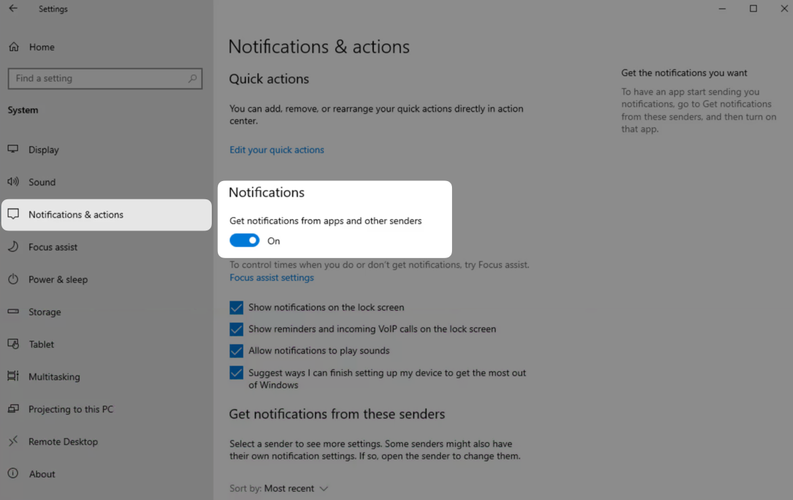Viewport: 793px width, 500px height.
Task: Click the Storage drive icon
Action: coord(13,311)
